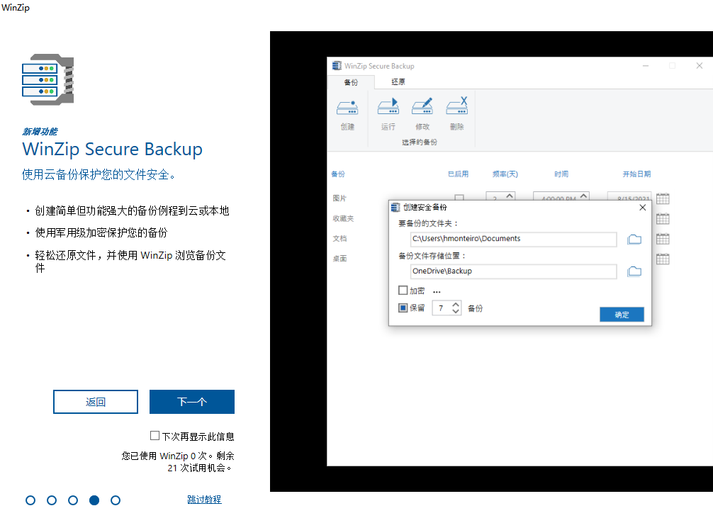Click browse folder icon beside OneDrive\Backup
Image resolution: width=713 pixels, height=523 pixels.
634,271
